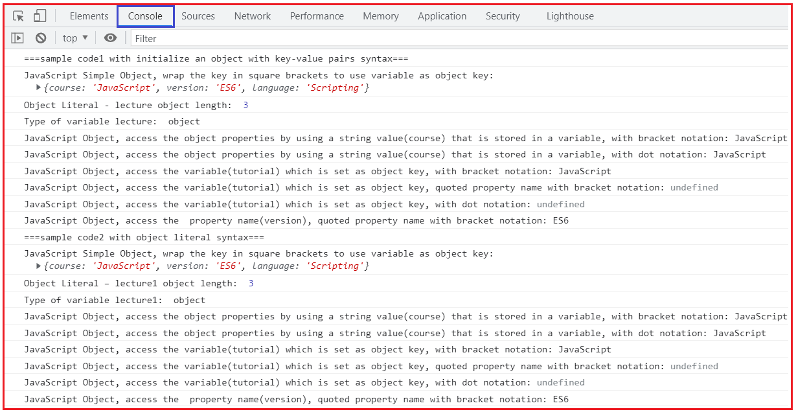Image resolution: width=796 pixels, height=412 pixels.
Task: Show the console sidebar panel icon
Action: tap(17, 38)
